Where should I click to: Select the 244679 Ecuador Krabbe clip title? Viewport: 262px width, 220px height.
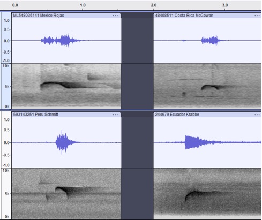pos(177,115)
